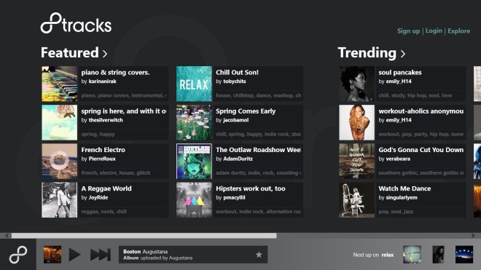Open Watch Me Dance cover art
Screen dimensions: 481x270
[x=357, y=200]
